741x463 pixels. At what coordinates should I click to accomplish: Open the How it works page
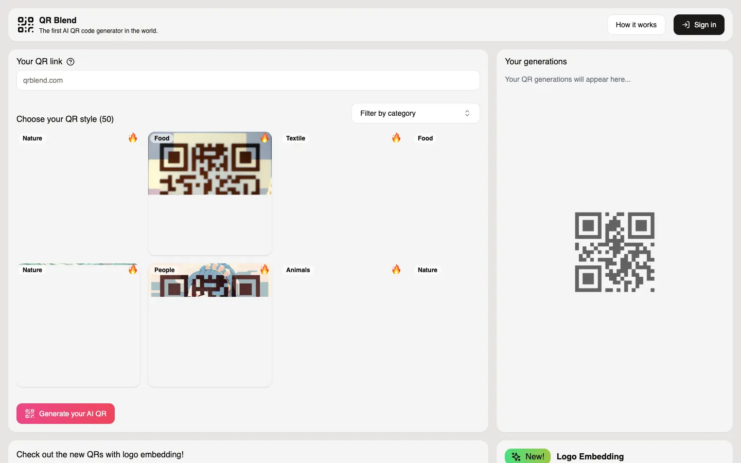pyautogui.click(x=636, y=25)
